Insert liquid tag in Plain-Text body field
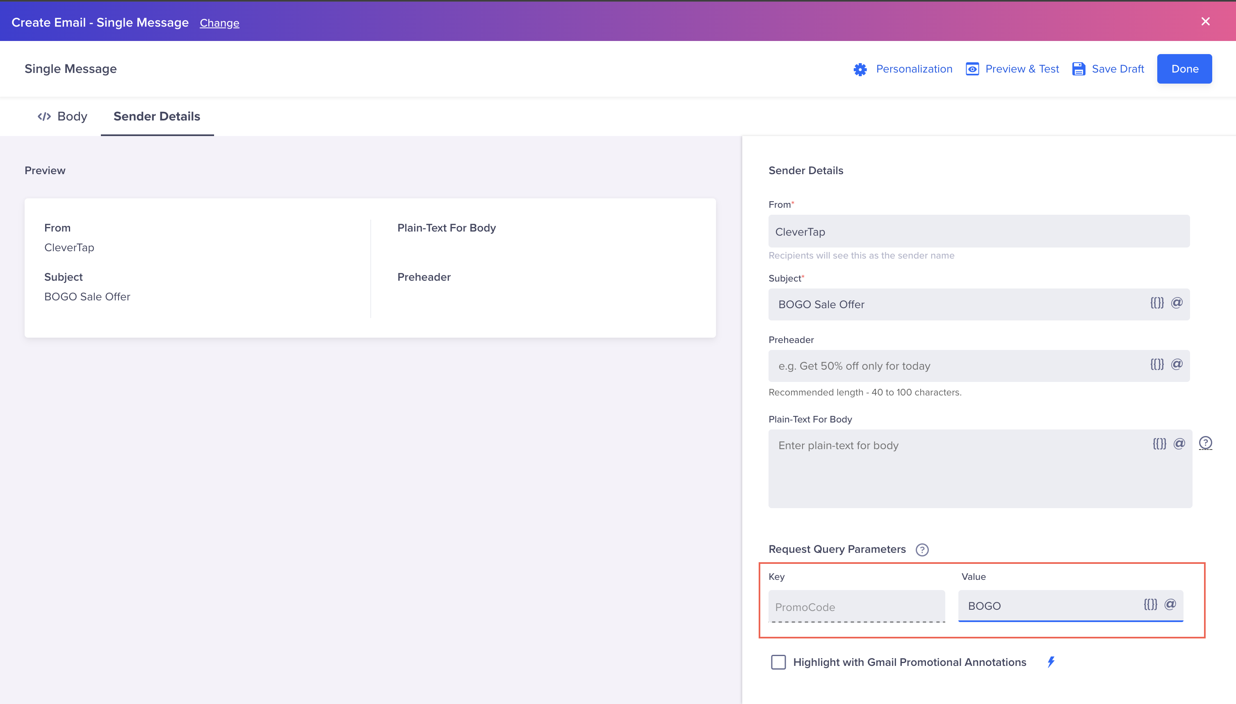 coord(1159,443)
